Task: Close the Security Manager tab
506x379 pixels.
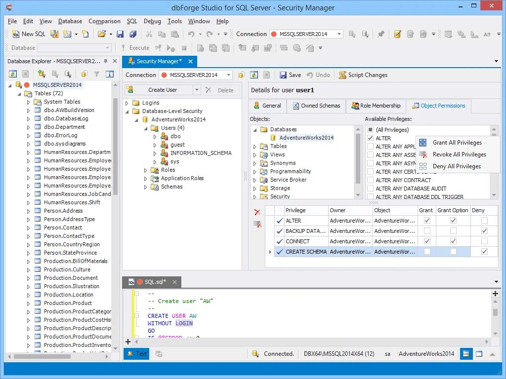Action: coord(190,61)
